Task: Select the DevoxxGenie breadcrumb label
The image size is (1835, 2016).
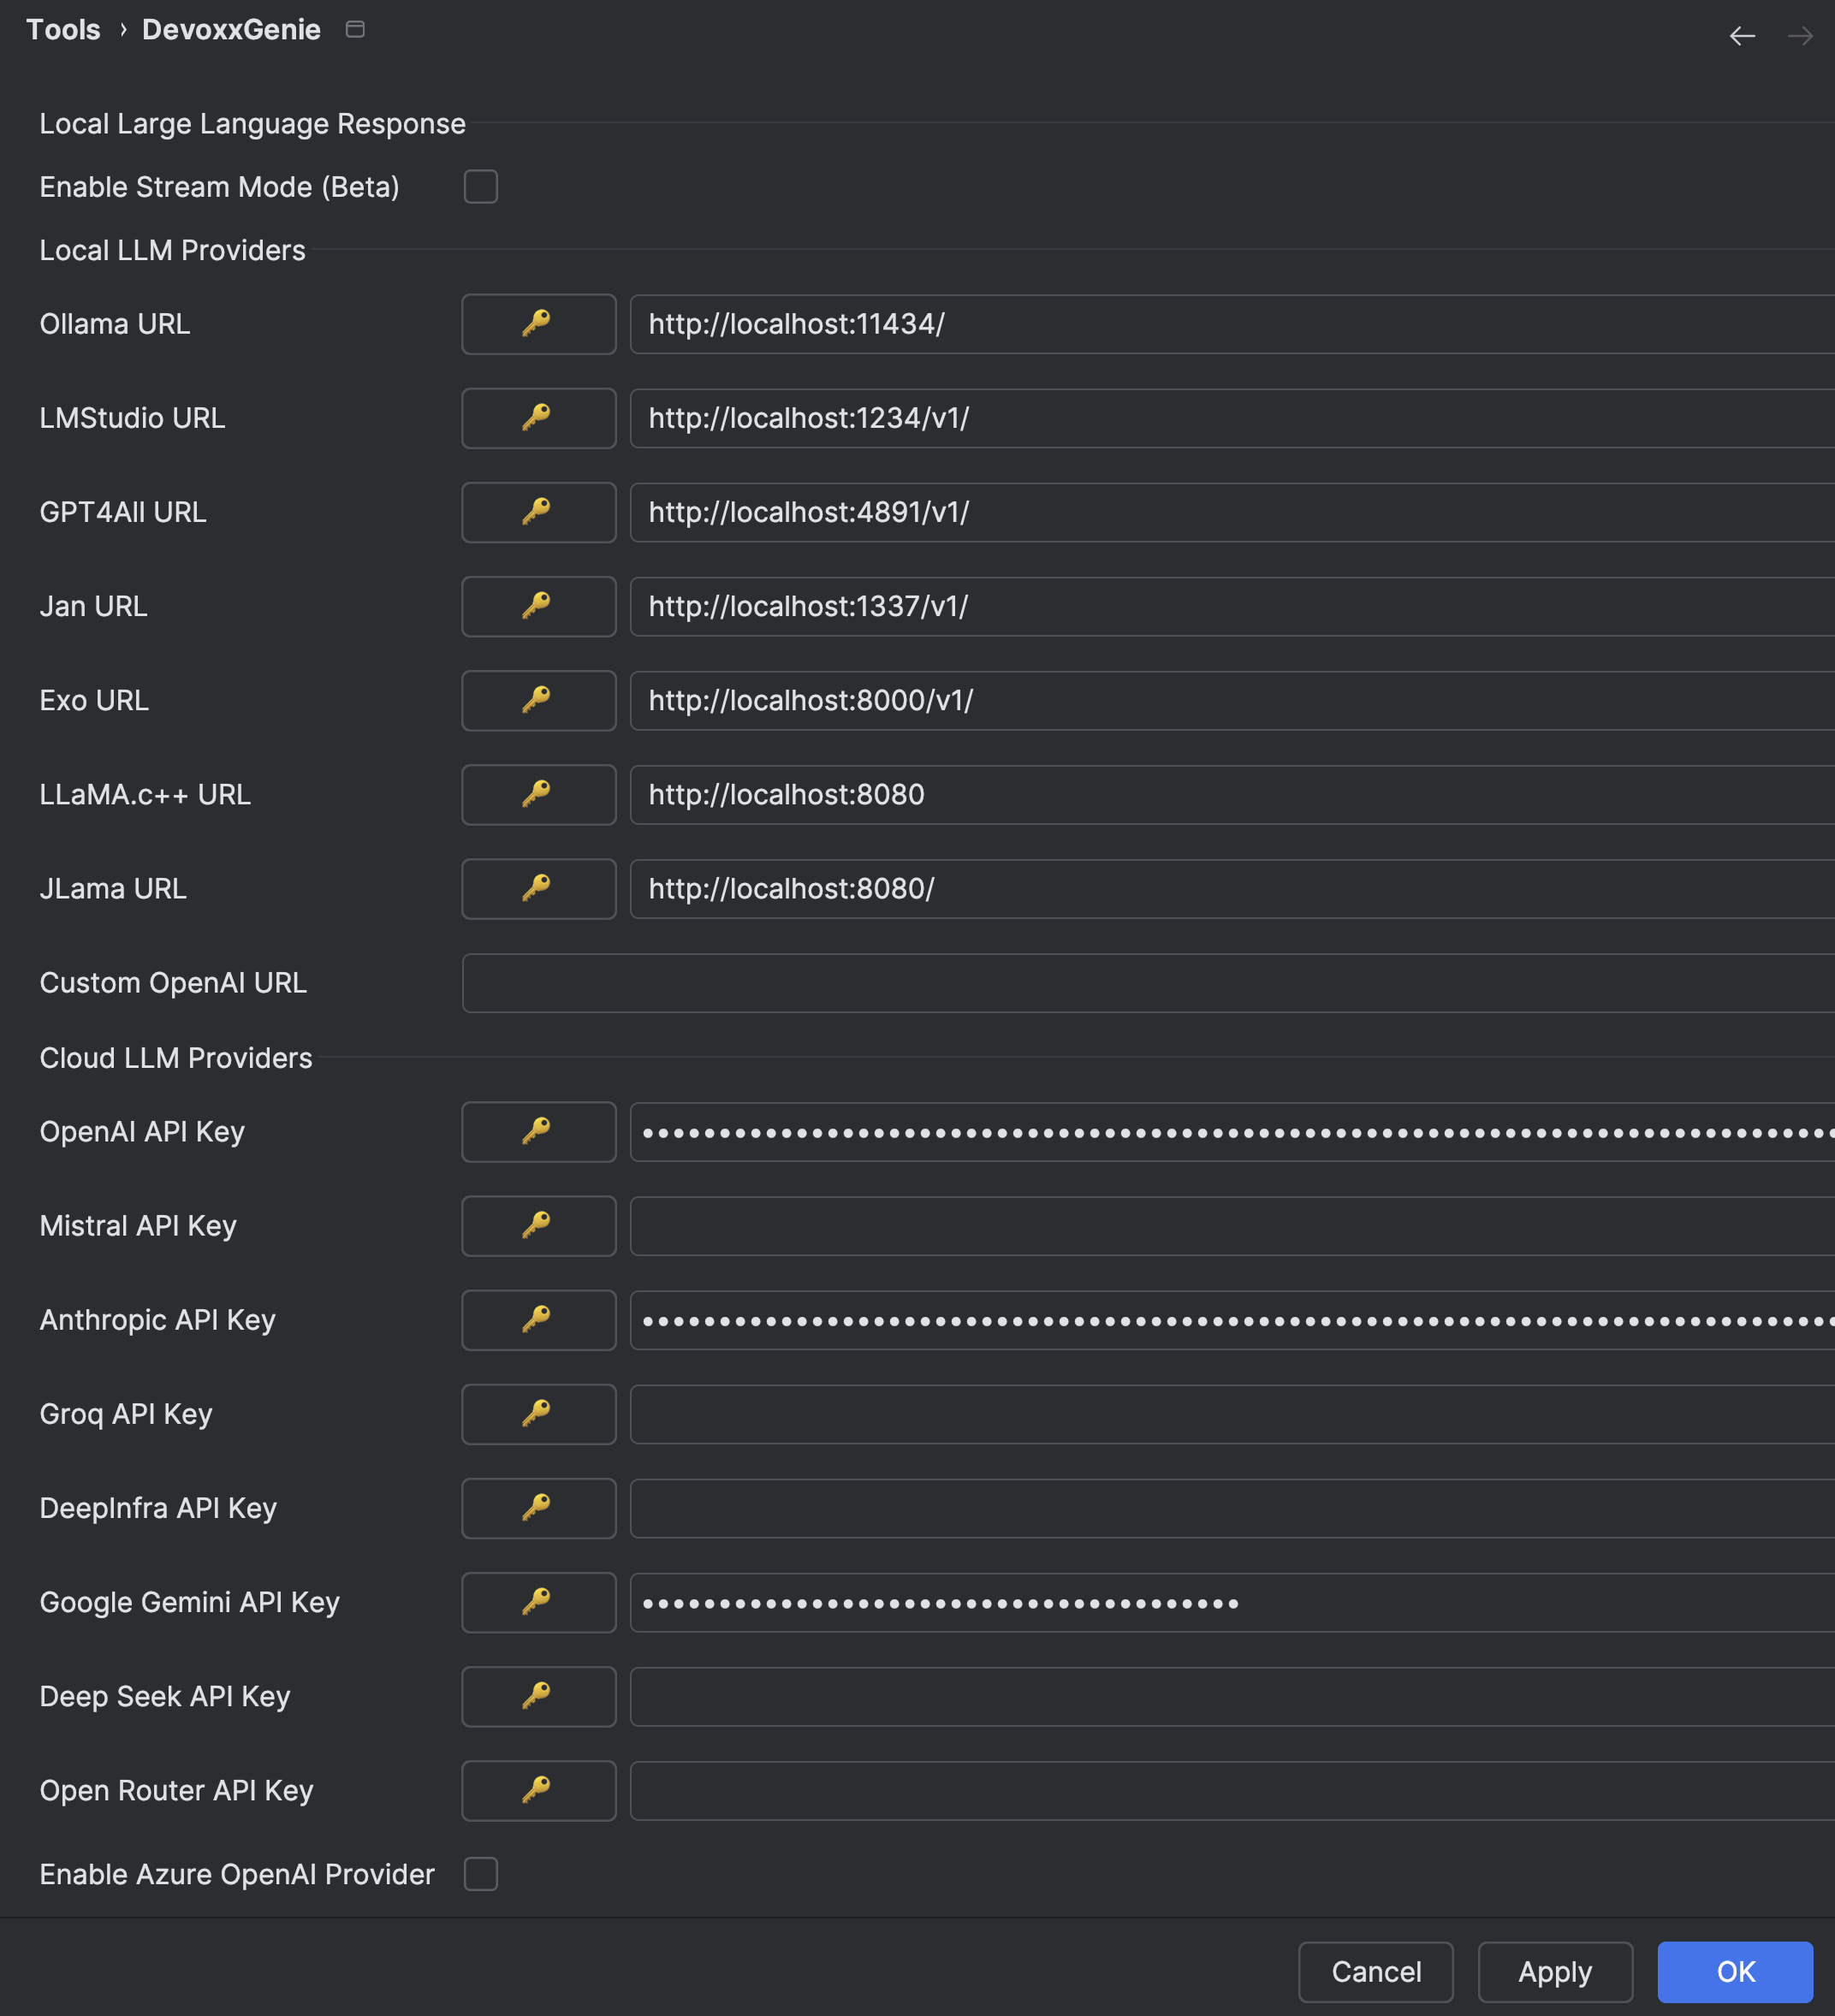Action: [x=231, y=29]
